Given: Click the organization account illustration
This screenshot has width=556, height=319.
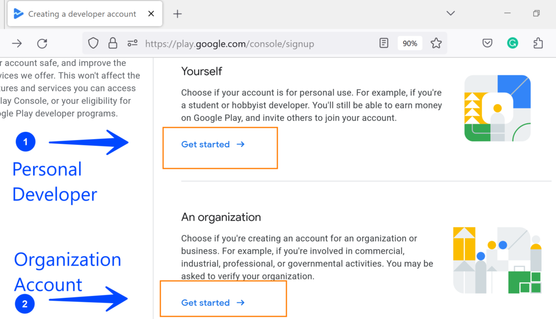Looking at the screenshot, I should tap(497, 260).
